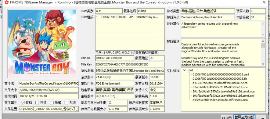Click the 账户关联需求 field 本地账户

(157, 103)
